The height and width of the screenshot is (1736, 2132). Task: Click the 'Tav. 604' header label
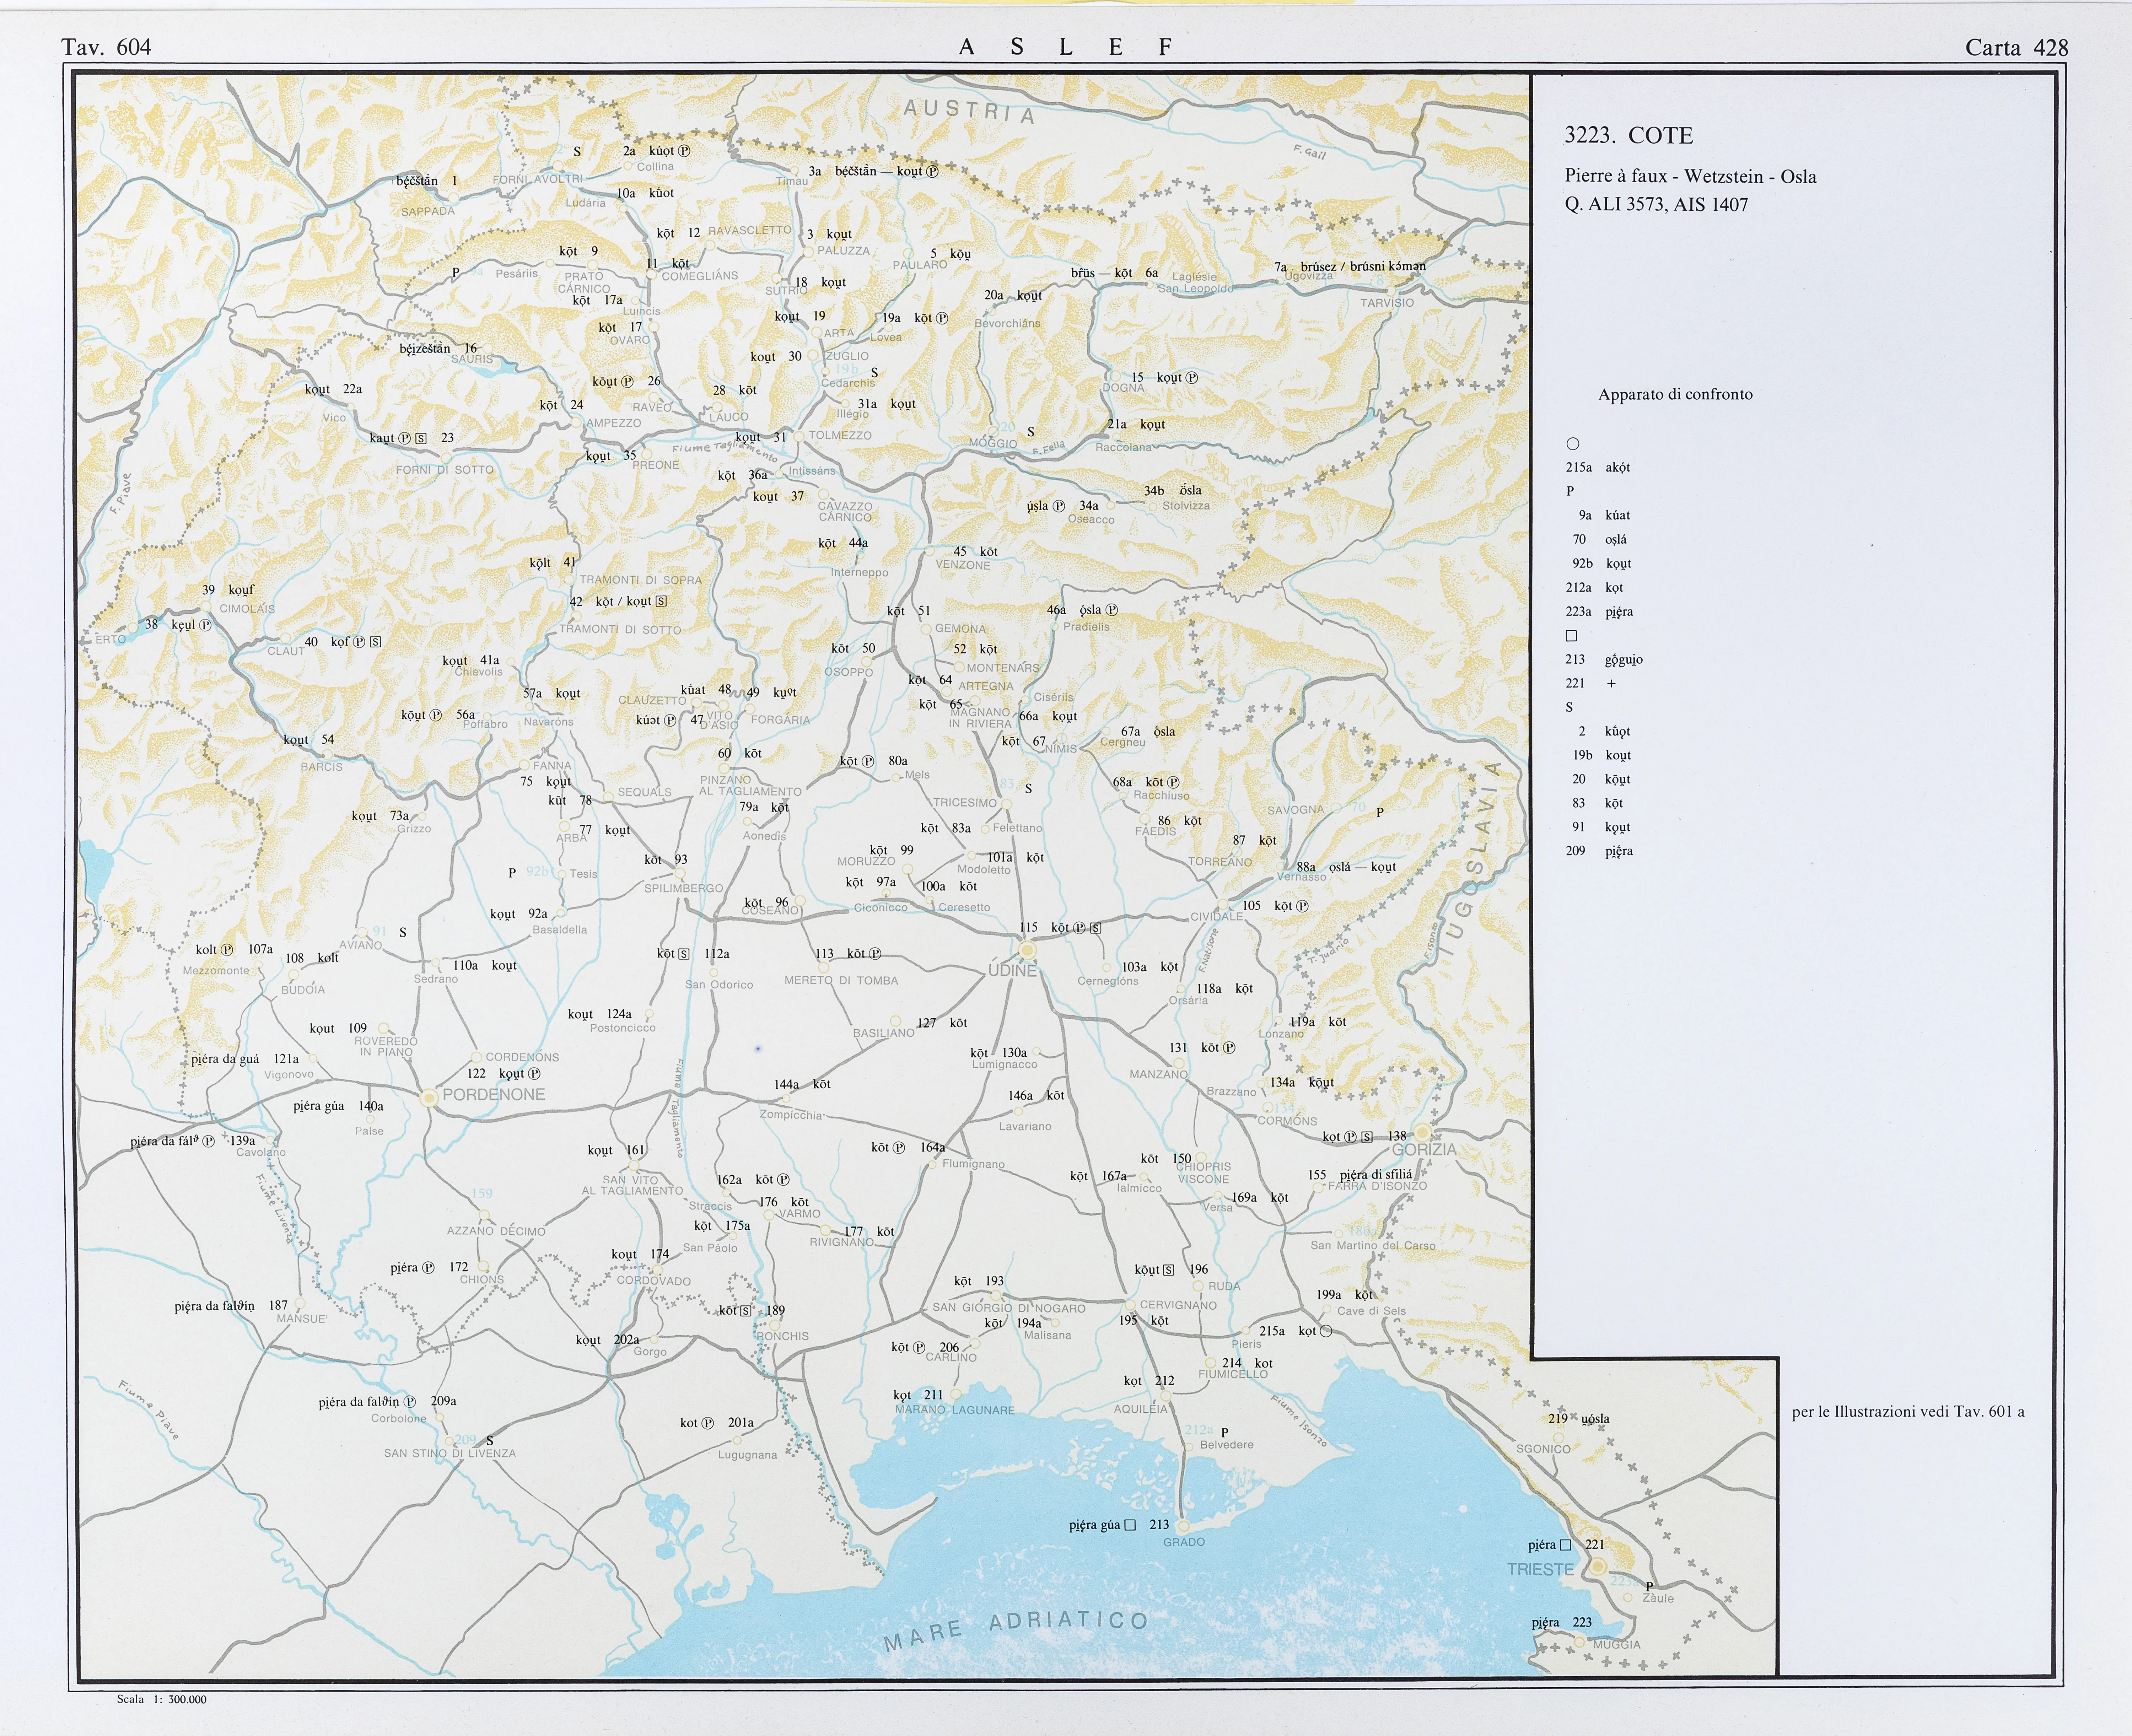pyautogui.click(x=106, y=47)
